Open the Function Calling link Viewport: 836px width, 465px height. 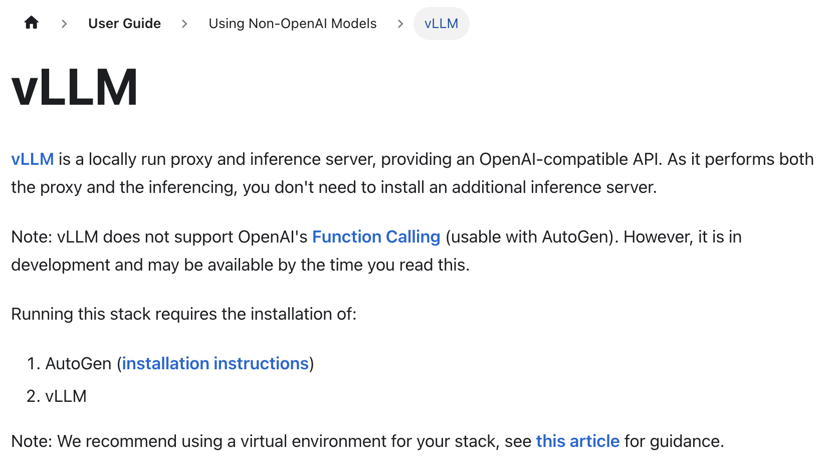pyautogui.click(x=376, y=237)
